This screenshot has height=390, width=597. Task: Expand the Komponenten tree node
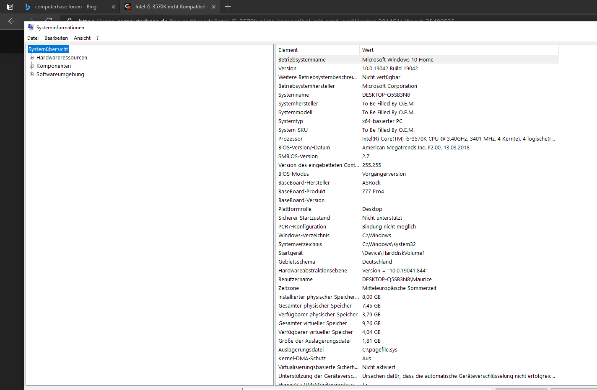tap(31, 66)
